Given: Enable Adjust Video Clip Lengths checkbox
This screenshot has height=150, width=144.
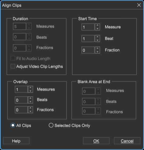Looking at the screenshot, I should click(13, 66).
